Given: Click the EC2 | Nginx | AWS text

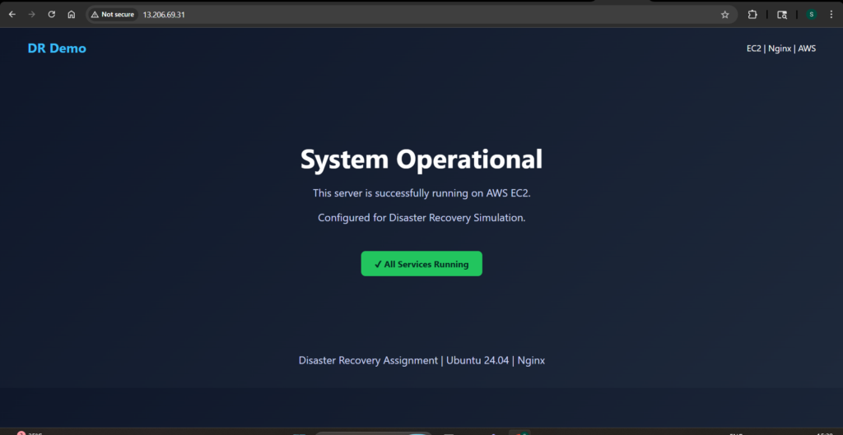Looking at the screenshot, I should [x=780, y=49].
